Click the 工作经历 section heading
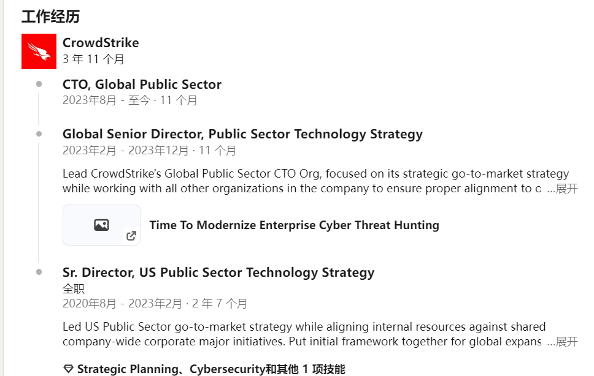Image resolution: width=594 pixels, height=376 pixels. [x=51, y=17]
